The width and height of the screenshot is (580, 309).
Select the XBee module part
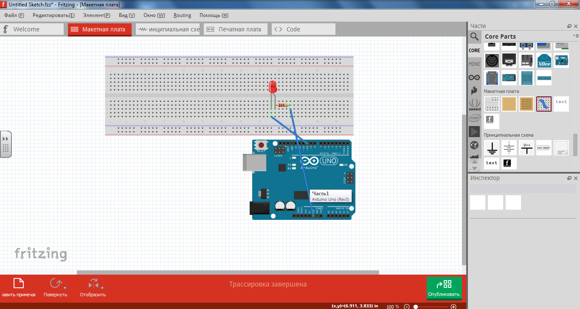(544, 60)
